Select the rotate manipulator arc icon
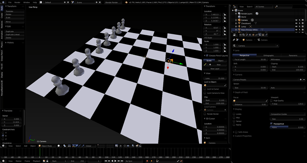The image size is (307, 163). [80, 146]
